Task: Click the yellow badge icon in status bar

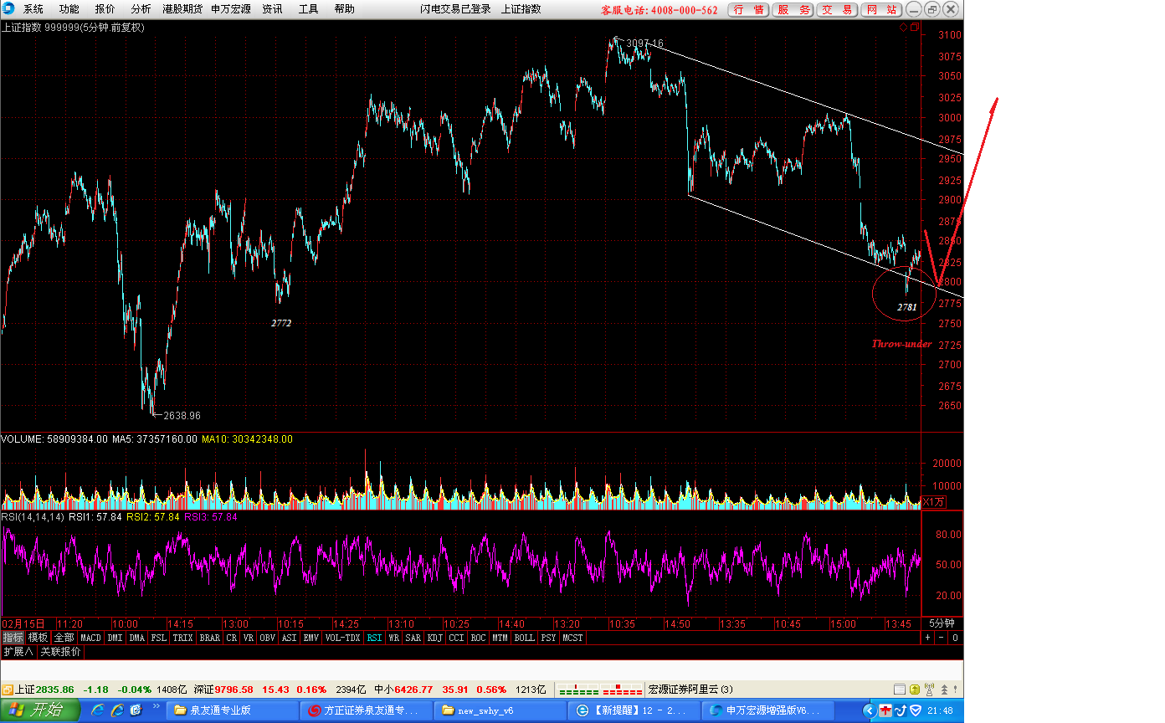Action: pos(914,690)
